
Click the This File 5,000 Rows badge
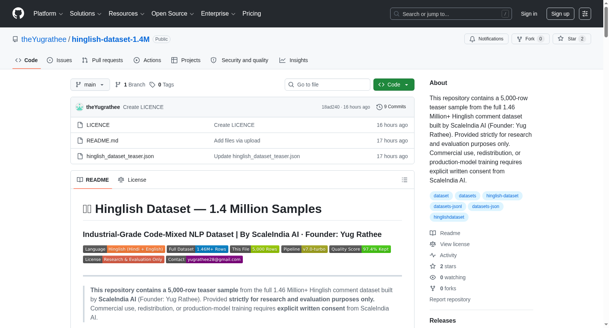point(255,249)
